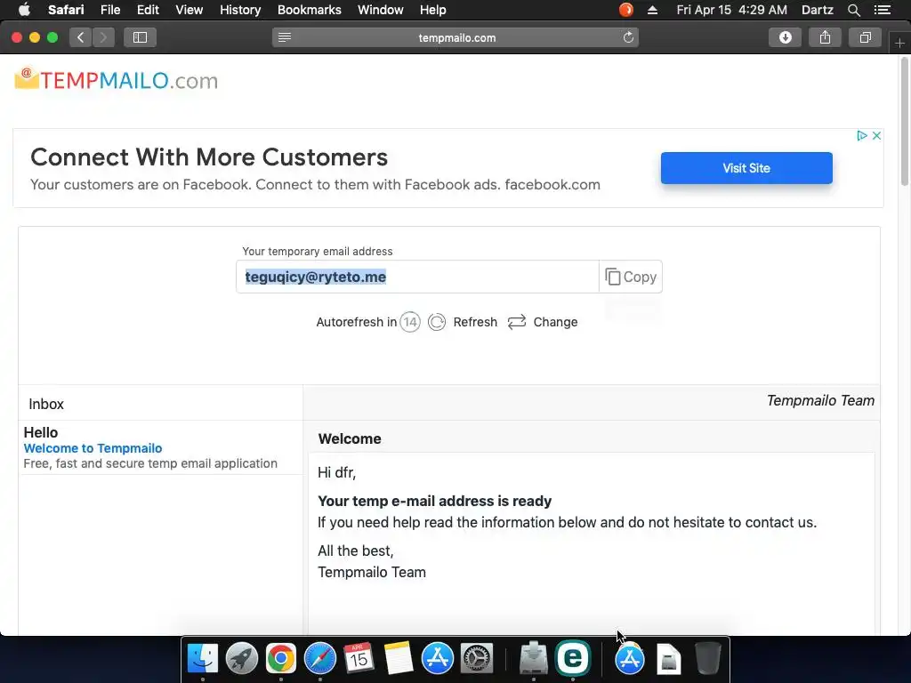Show Safari downloads button
The image size is (911, 683).
coord(785,37)
